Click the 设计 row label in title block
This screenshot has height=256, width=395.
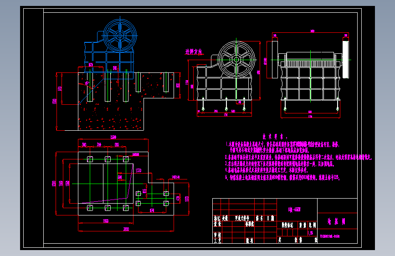pos(217,224)
